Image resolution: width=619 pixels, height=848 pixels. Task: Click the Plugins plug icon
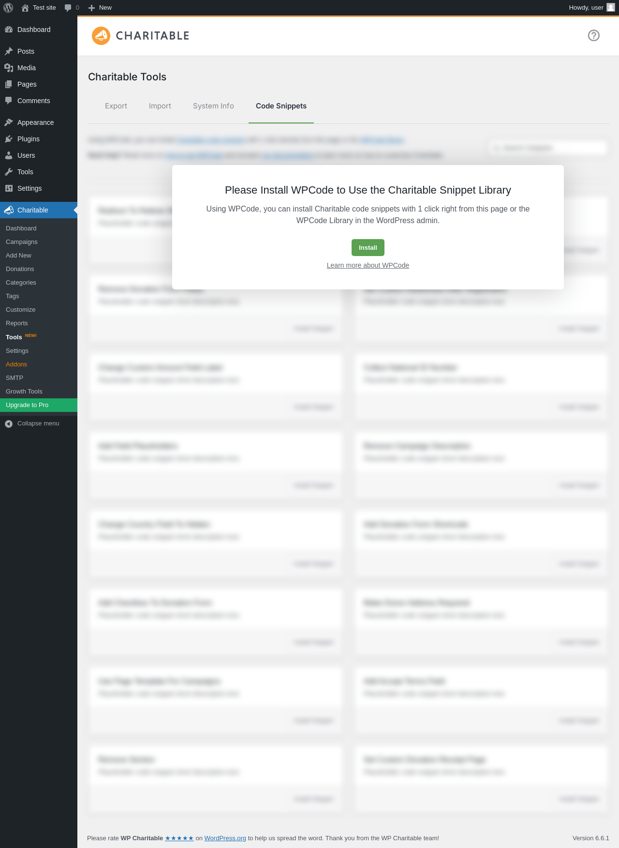[x=9, y=139]
